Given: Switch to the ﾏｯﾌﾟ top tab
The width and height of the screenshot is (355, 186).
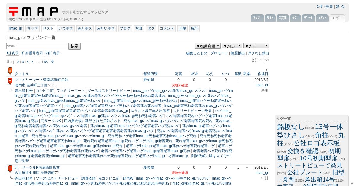Looking at the screenshot, I should [257, 18].
